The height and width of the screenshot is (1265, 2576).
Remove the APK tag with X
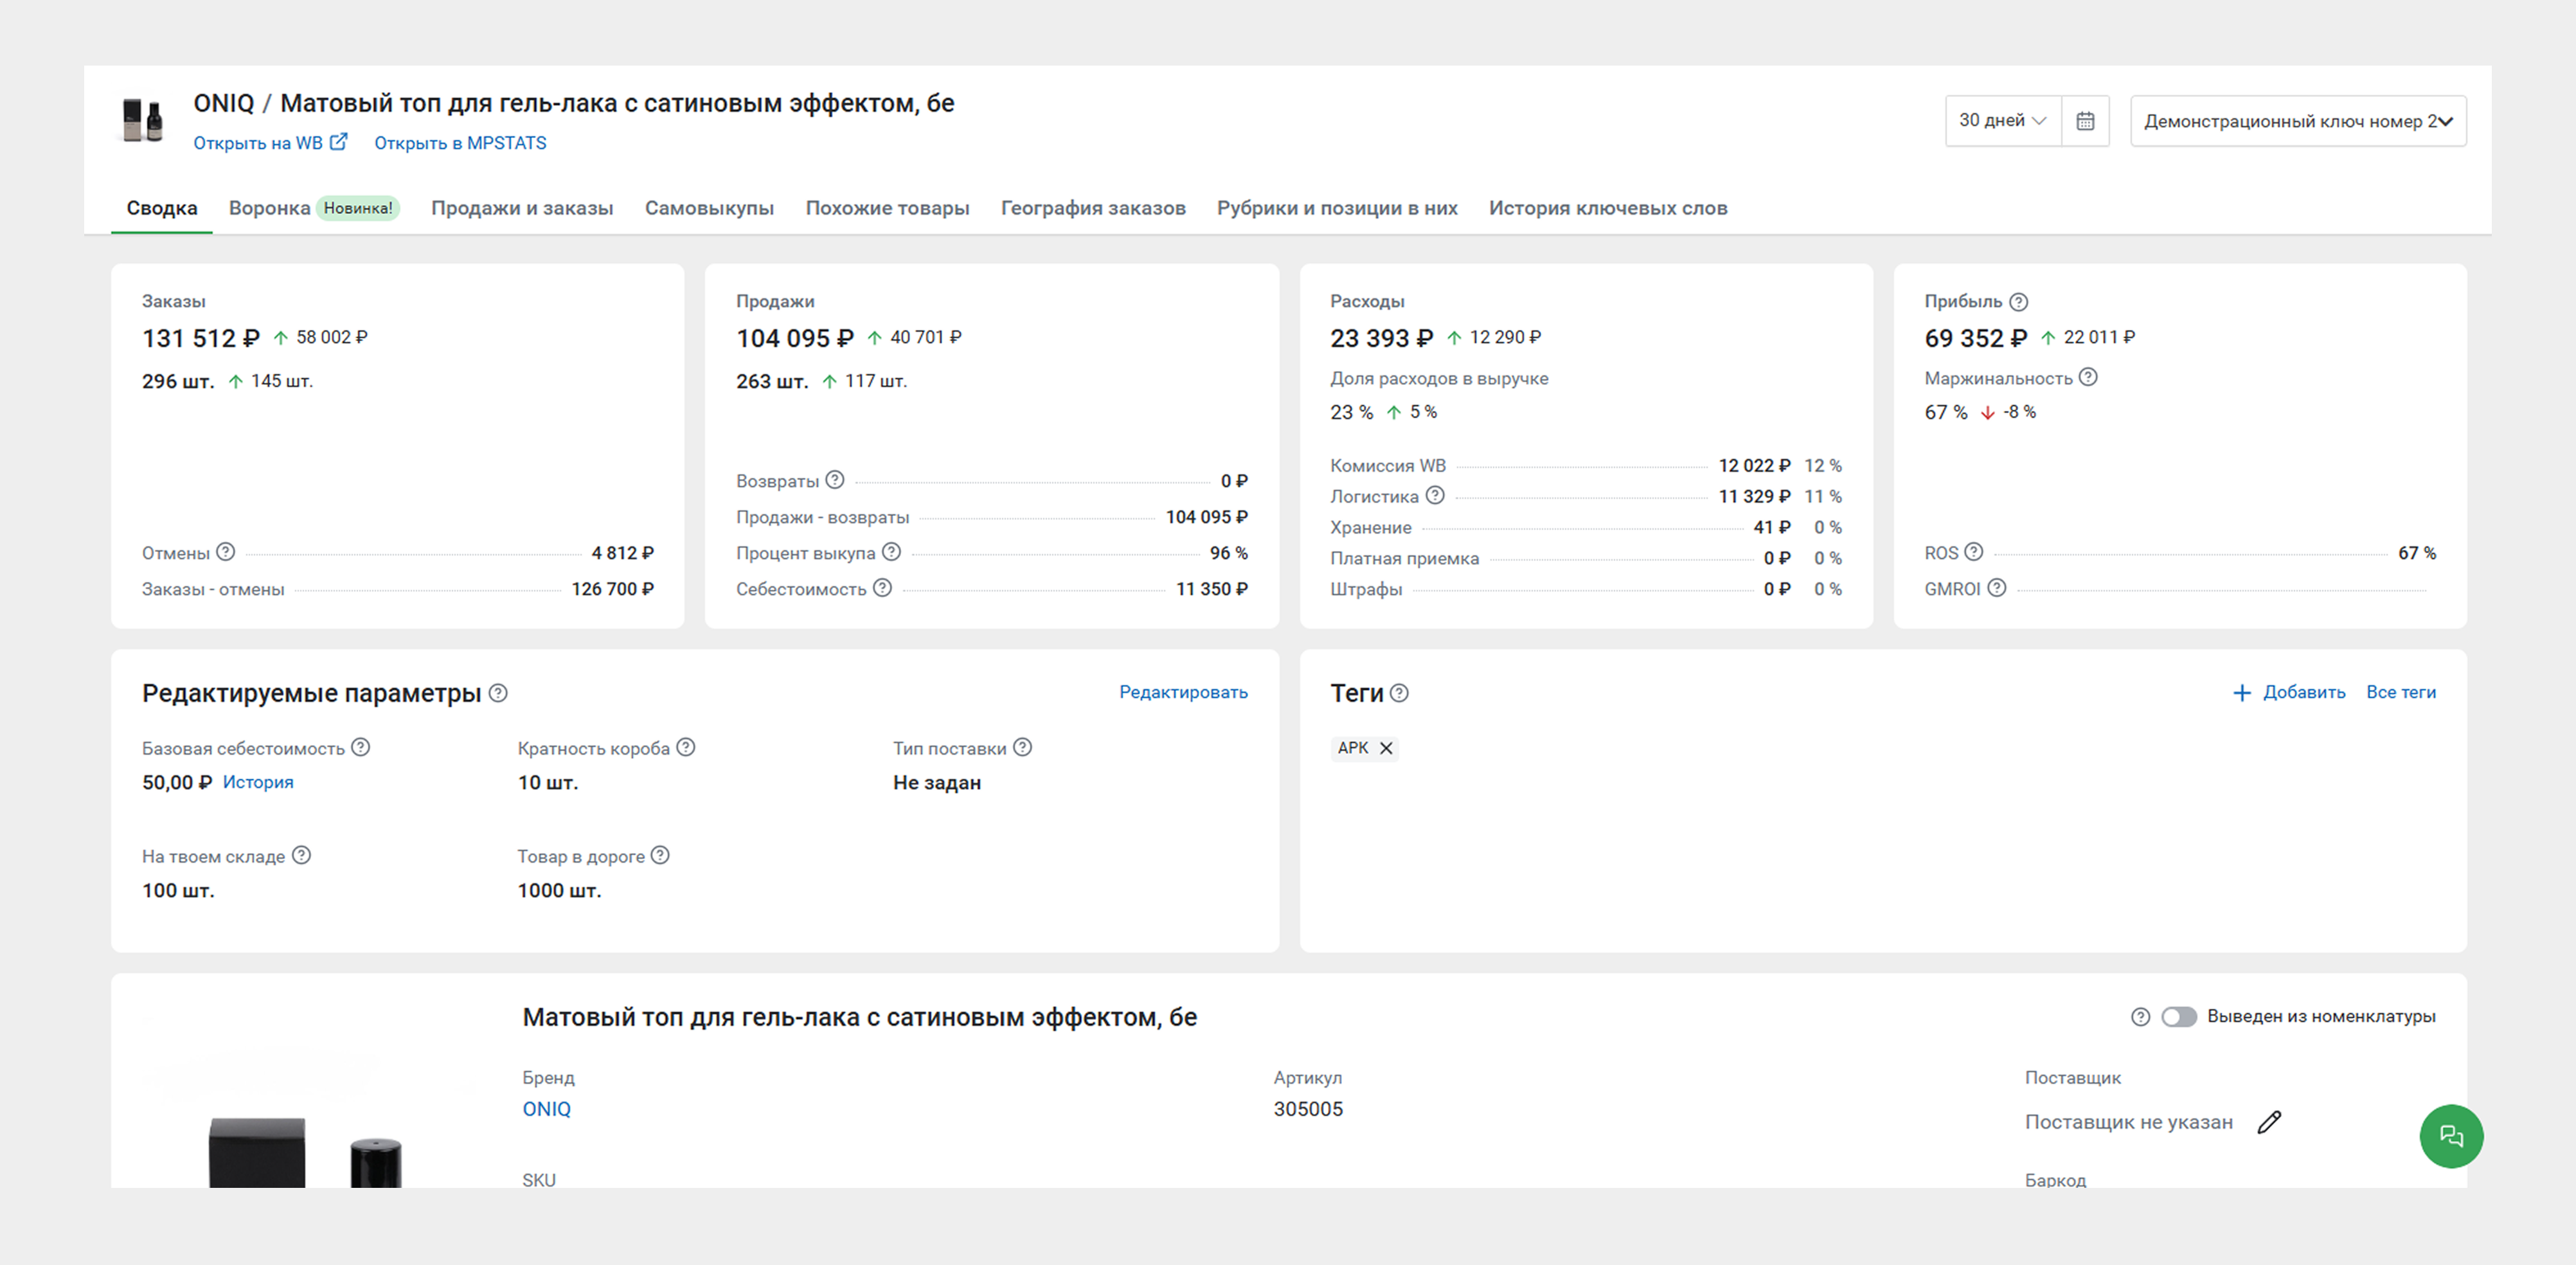[1386, 748]
